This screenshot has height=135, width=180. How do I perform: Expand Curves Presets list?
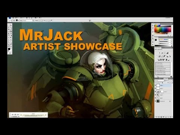156,65
